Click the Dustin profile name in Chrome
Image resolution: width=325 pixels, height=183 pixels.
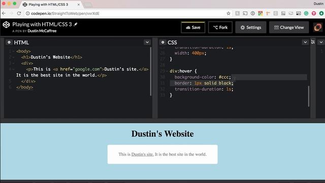click(x=318, y=4)
